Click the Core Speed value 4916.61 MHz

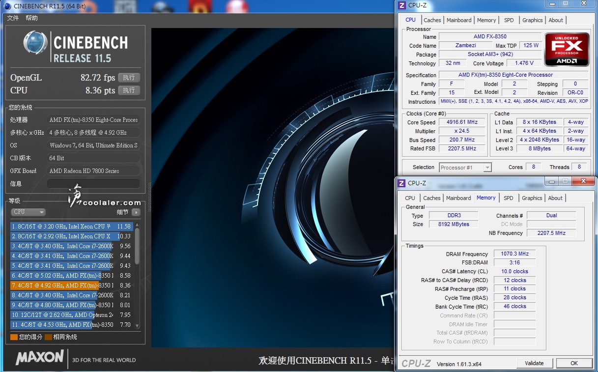coord(462,122)
